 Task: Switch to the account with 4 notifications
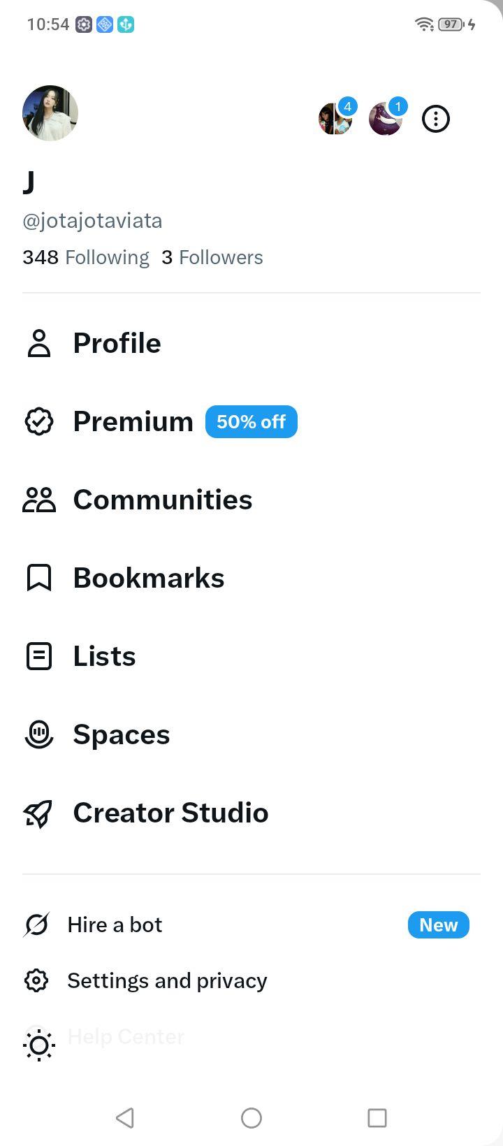click(x=336, y=117)
